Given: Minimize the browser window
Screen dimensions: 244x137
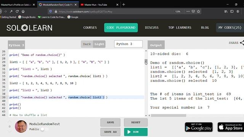Looking at the screenshot, I should point(228,5).
